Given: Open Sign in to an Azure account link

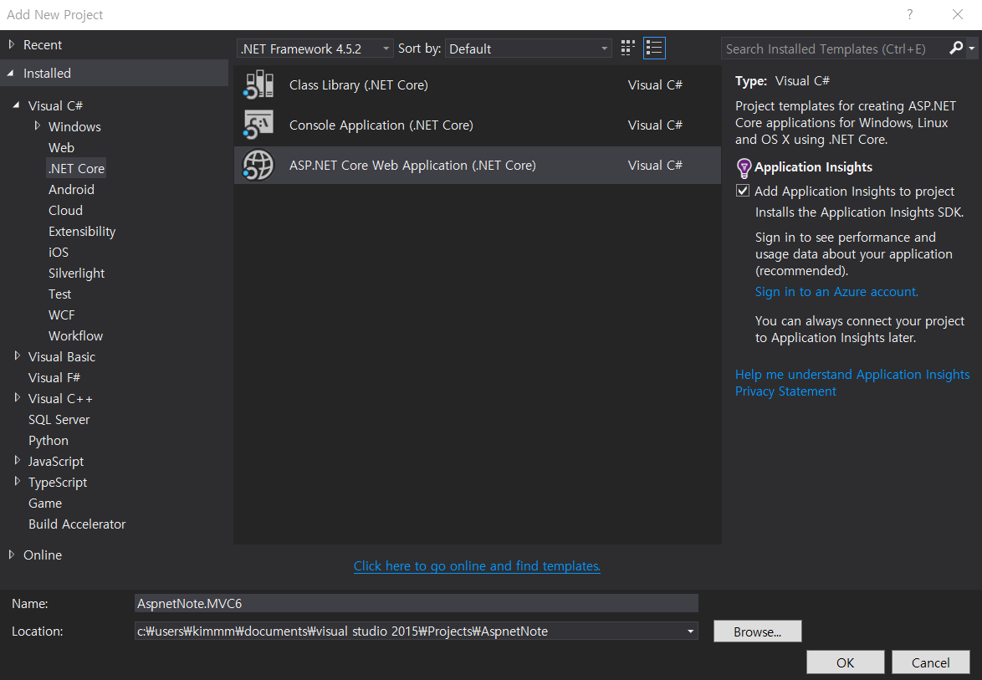Looking at the screenshot, I should [836, 292].
